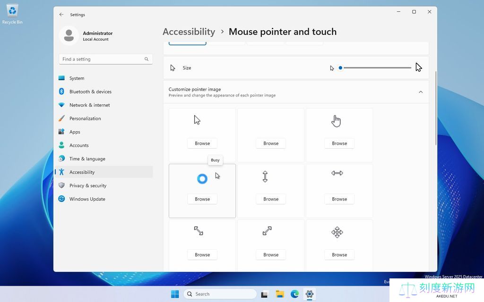Viewport: 484px width, 302px height.
Task: Select the four-way move pointer image
Action: pyautogui.click(x=337, y=232)
